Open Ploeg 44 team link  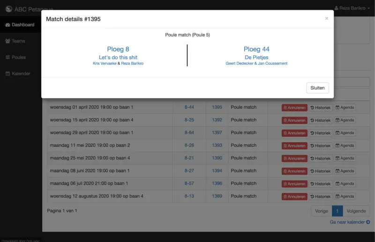coord(256,49)
